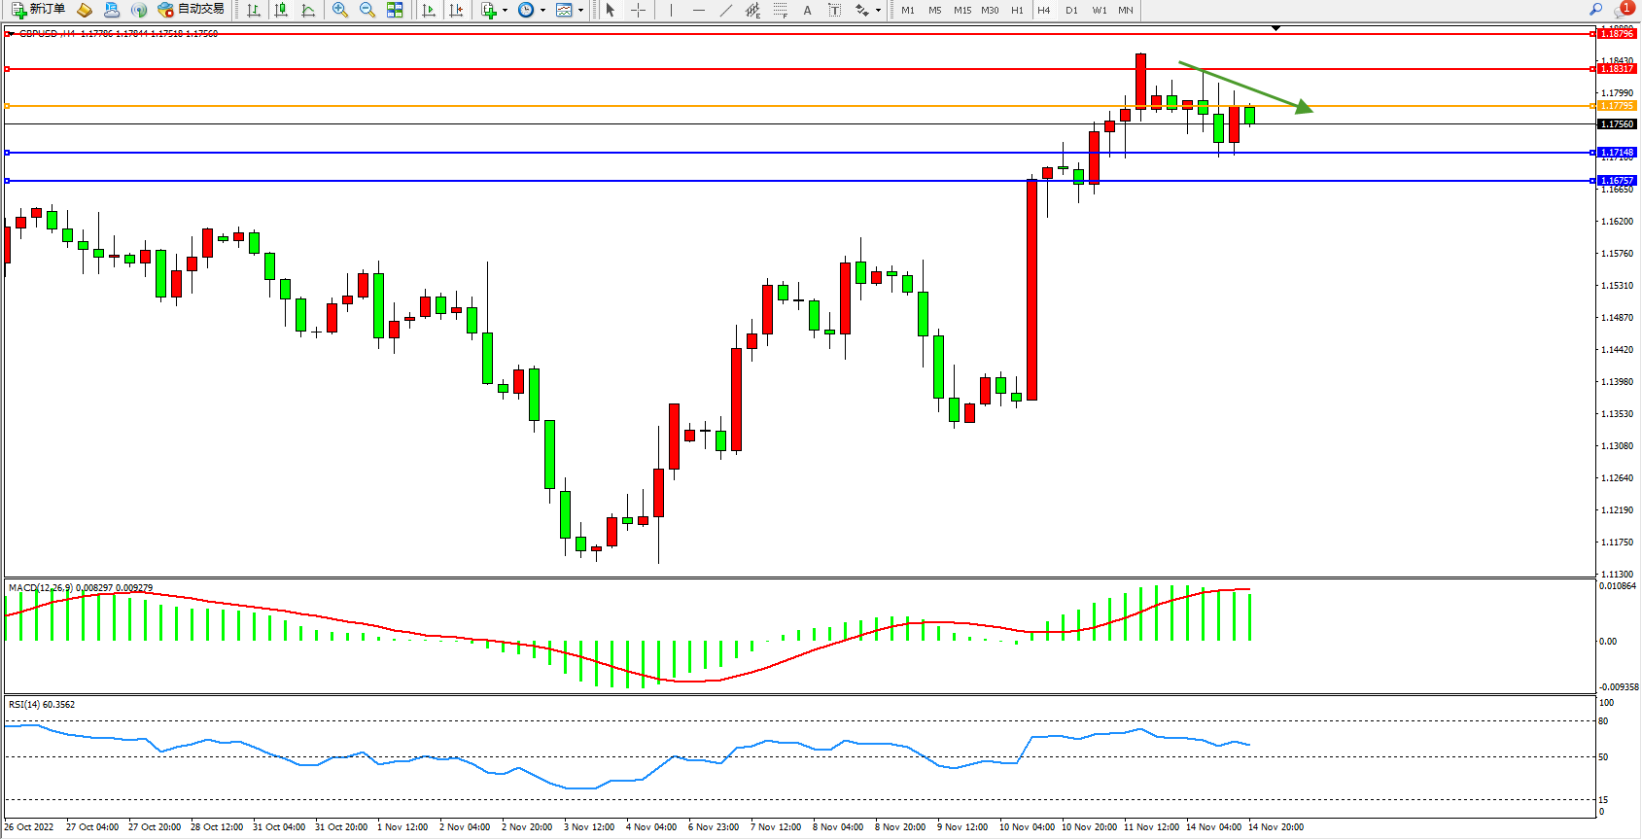Open the search magnifier at top right

[1595, 10]
